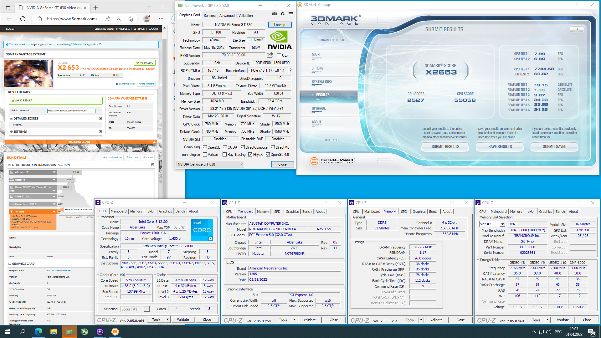Click the Delete result button
Image resolution: width=601 pixels, height=338 pixels.
(132, 157)
